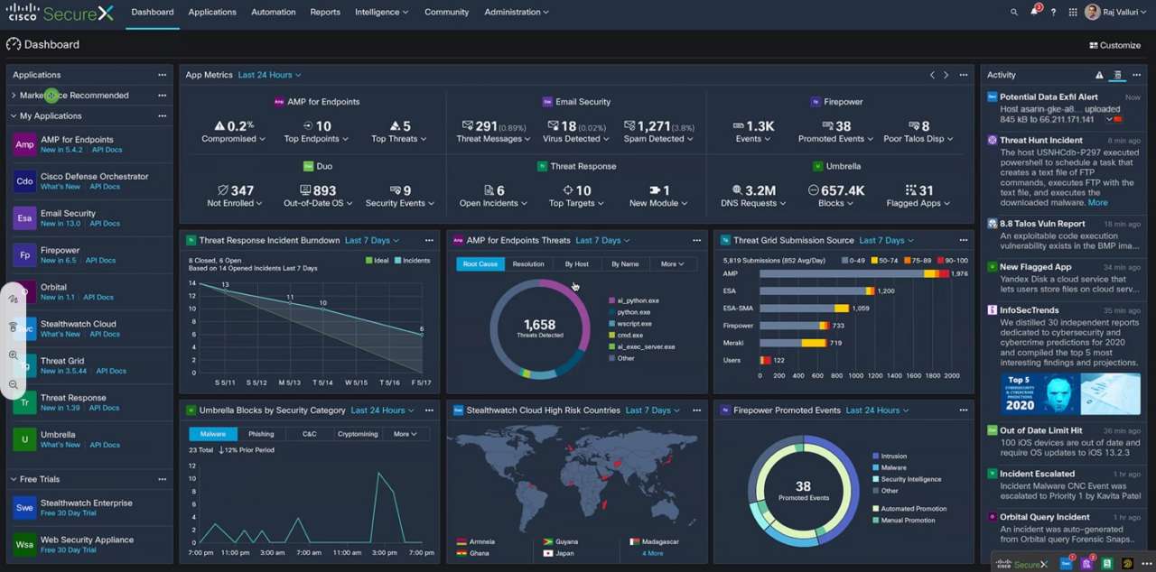Click the Cisco Defense Orchestrator Cdo icon

pos(24,181)
